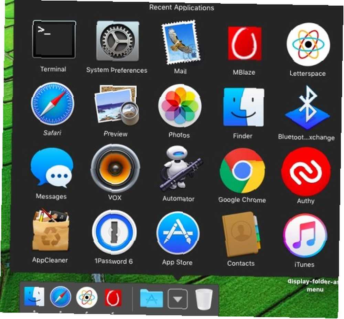Launch the 1Password 6 icon
Viewport: 344px width, 319px height.
coord(114,232)
